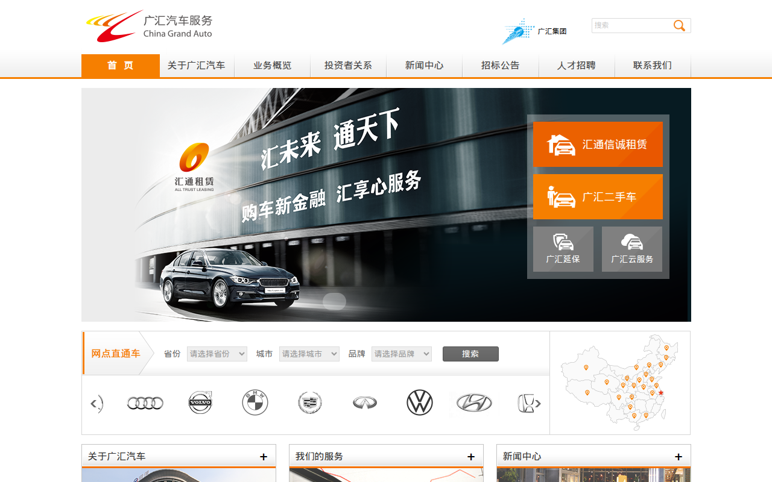This screenshot has height=482, width=772.
Task: Select the Honda brand logo
Action: click(x=525, y=403)
